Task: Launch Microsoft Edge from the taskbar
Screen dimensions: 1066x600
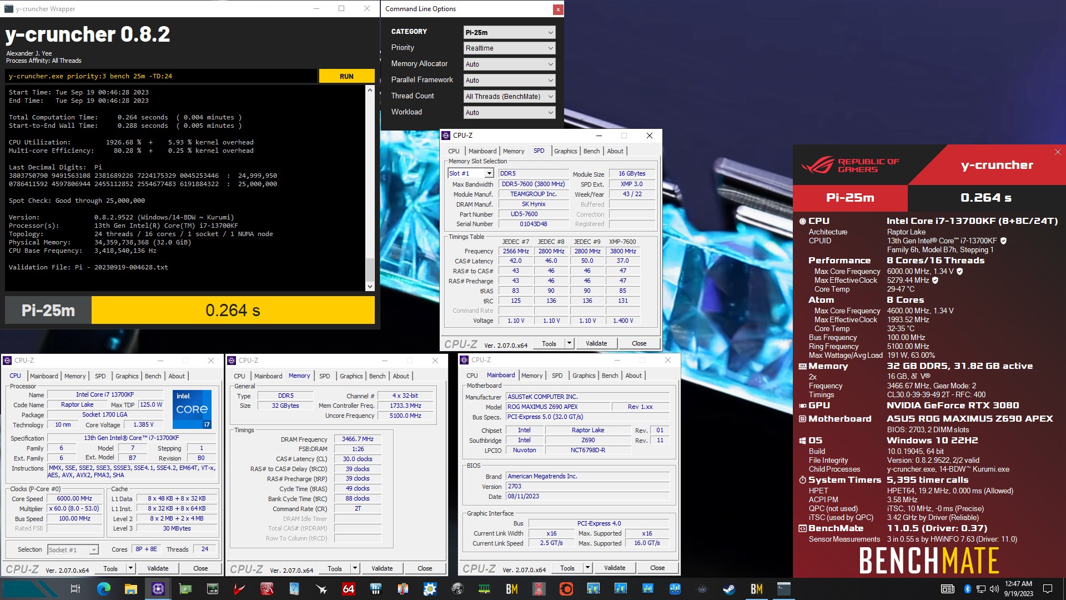Action: [103, 589]
